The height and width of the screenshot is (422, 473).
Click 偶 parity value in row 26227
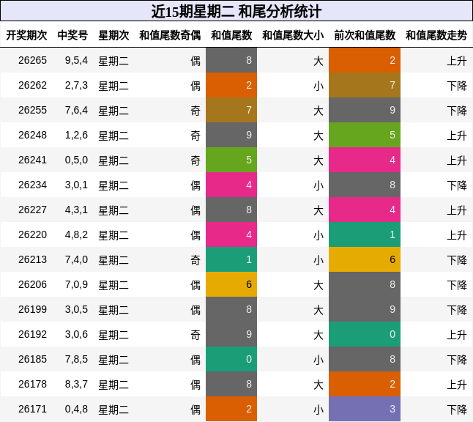[x=195, y=210]
